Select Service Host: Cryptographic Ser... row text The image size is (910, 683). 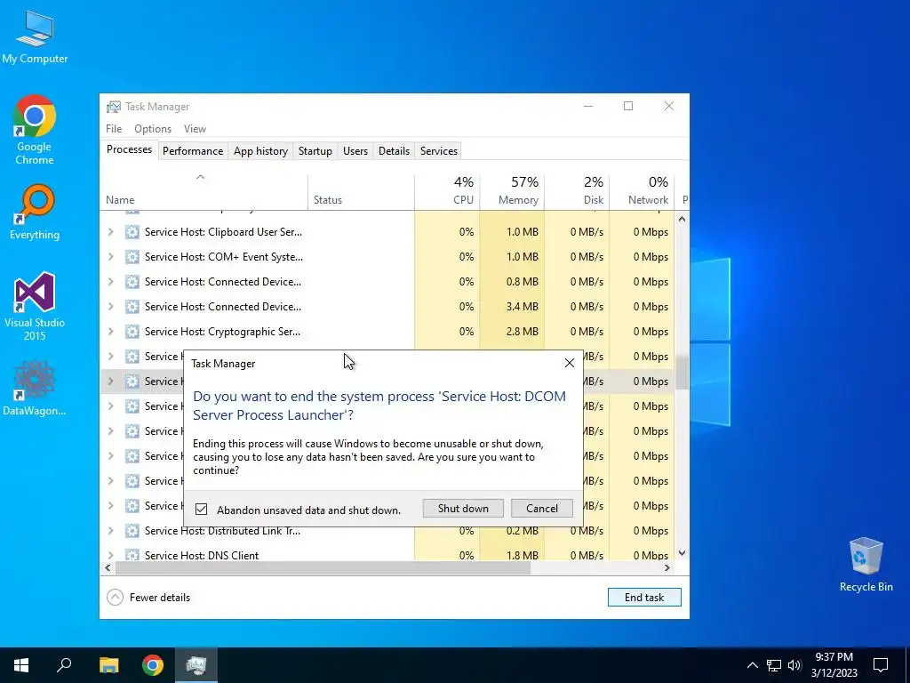tap(222, 332)
